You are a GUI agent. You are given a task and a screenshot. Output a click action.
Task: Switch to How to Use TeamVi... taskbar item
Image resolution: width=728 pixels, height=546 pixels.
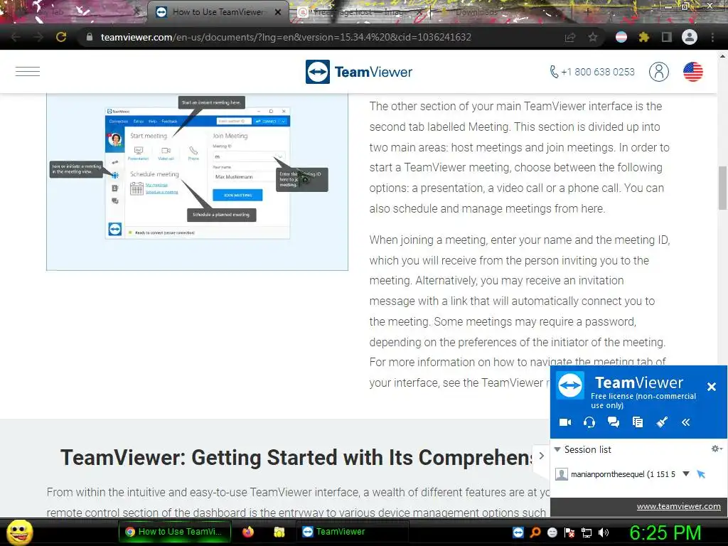(175, 532)
